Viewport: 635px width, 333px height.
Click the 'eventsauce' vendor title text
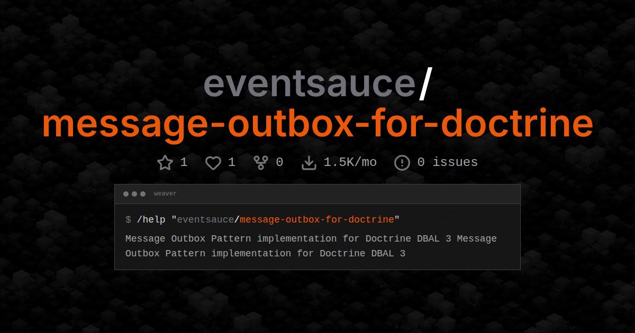[310, 83]
